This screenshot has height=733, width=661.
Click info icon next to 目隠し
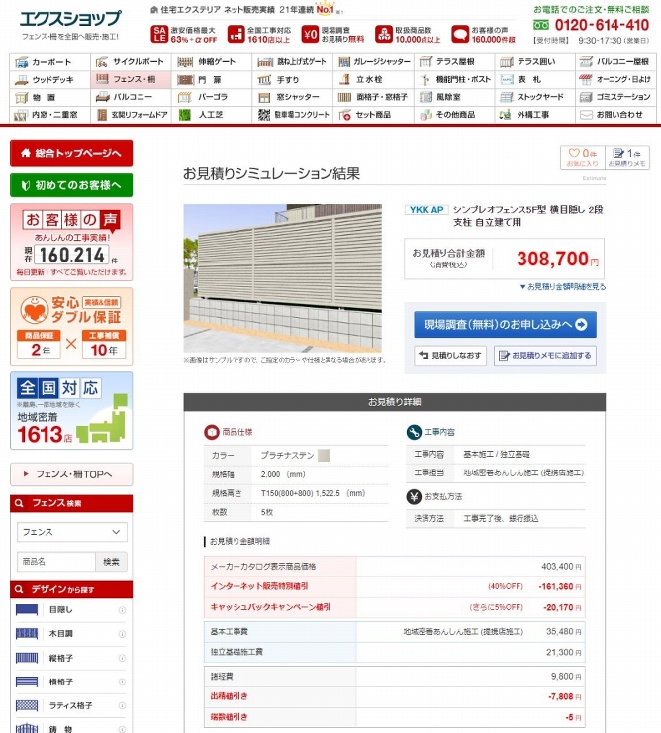point(122,610)
